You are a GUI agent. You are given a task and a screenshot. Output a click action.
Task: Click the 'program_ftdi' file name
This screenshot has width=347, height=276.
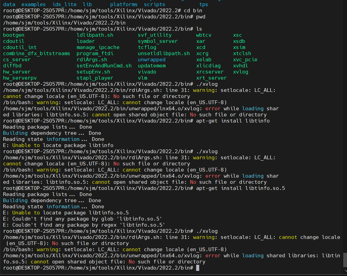(x=95, y=53)
